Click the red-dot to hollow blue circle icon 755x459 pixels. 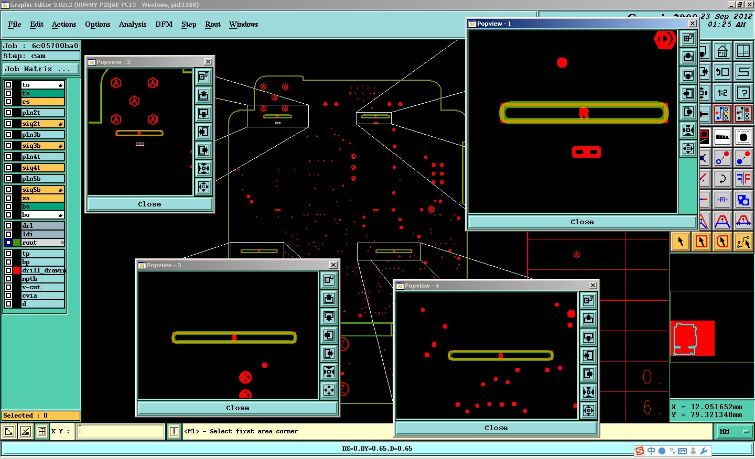[722, 158]
